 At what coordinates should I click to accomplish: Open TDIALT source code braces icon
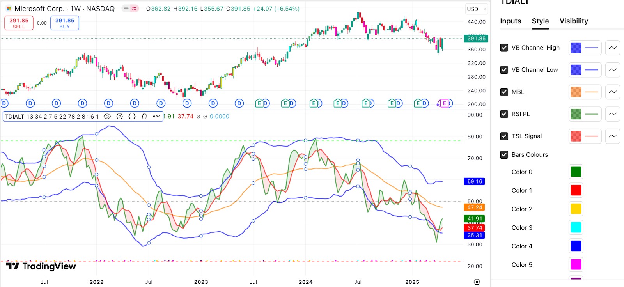coord(132,116)
